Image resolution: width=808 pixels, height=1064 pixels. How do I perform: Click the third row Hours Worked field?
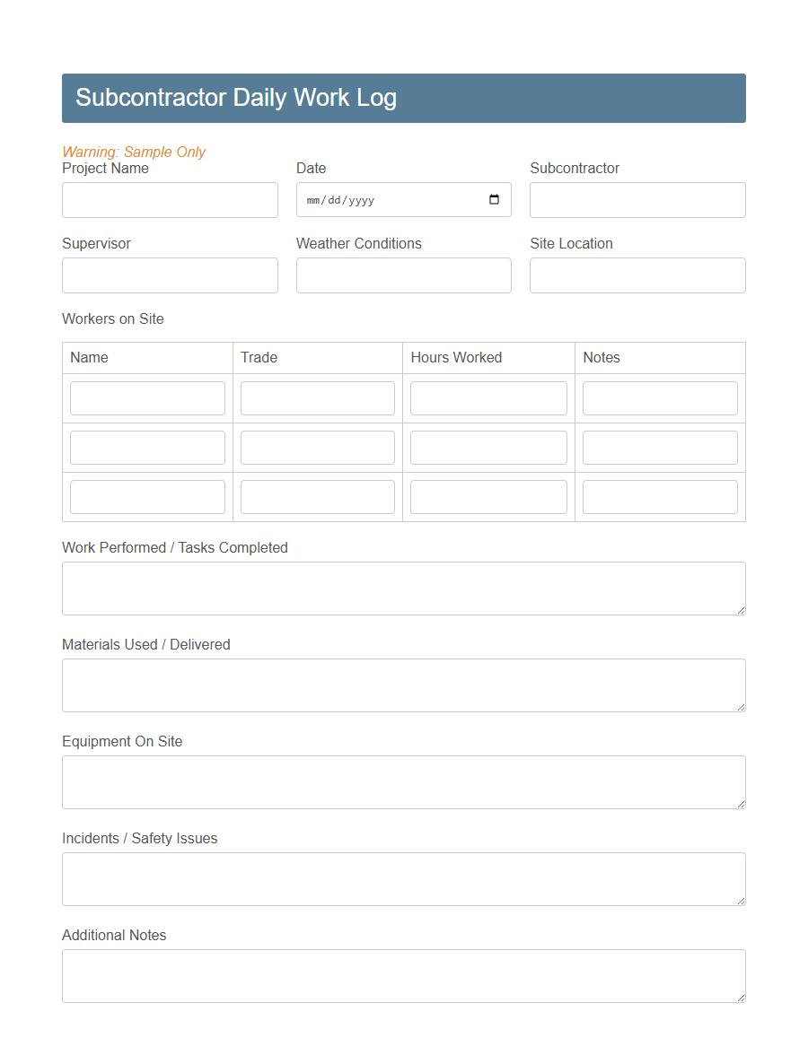pos(488,496)
